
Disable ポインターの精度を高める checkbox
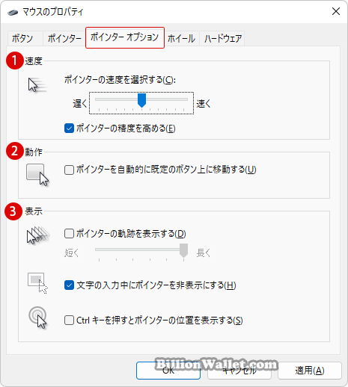pos(69,129)
